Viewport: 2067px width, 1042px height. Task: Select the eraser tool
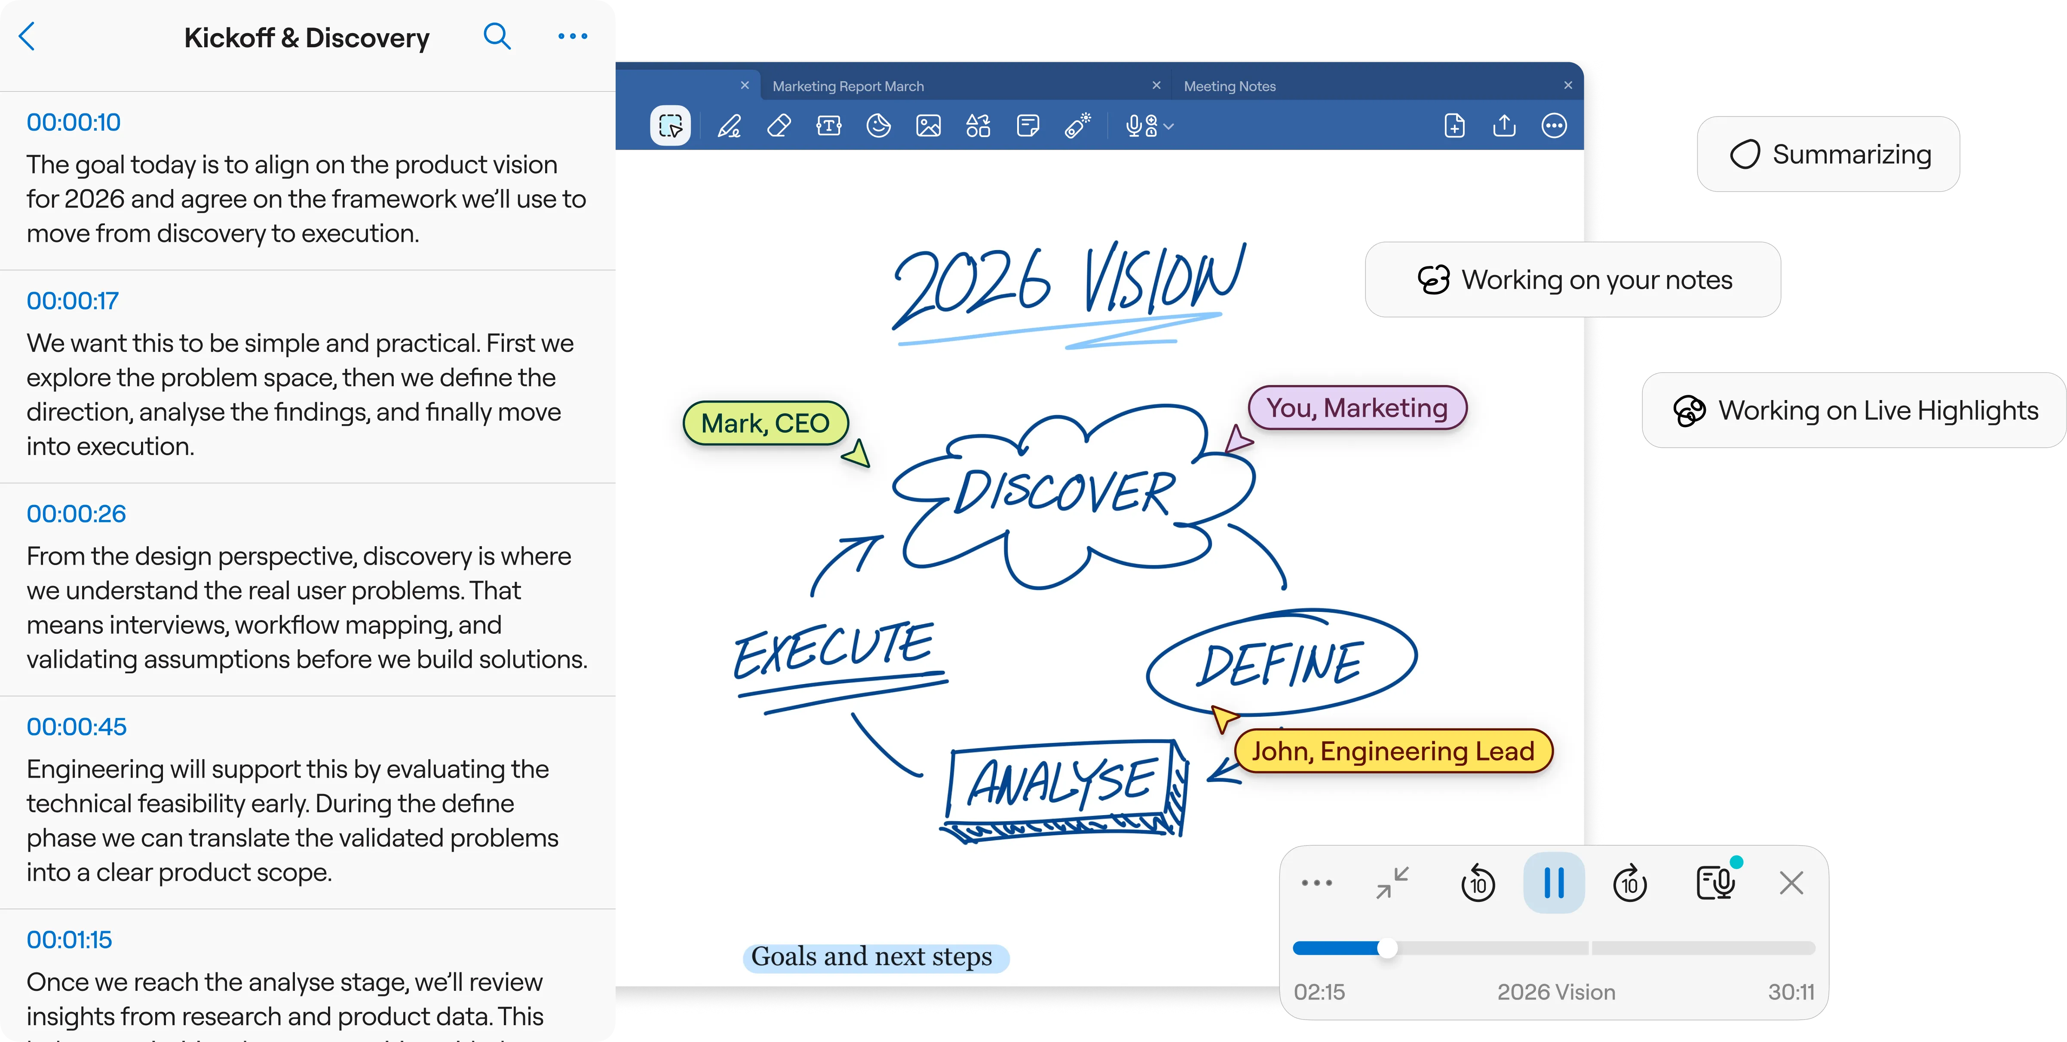coord(779,126)
